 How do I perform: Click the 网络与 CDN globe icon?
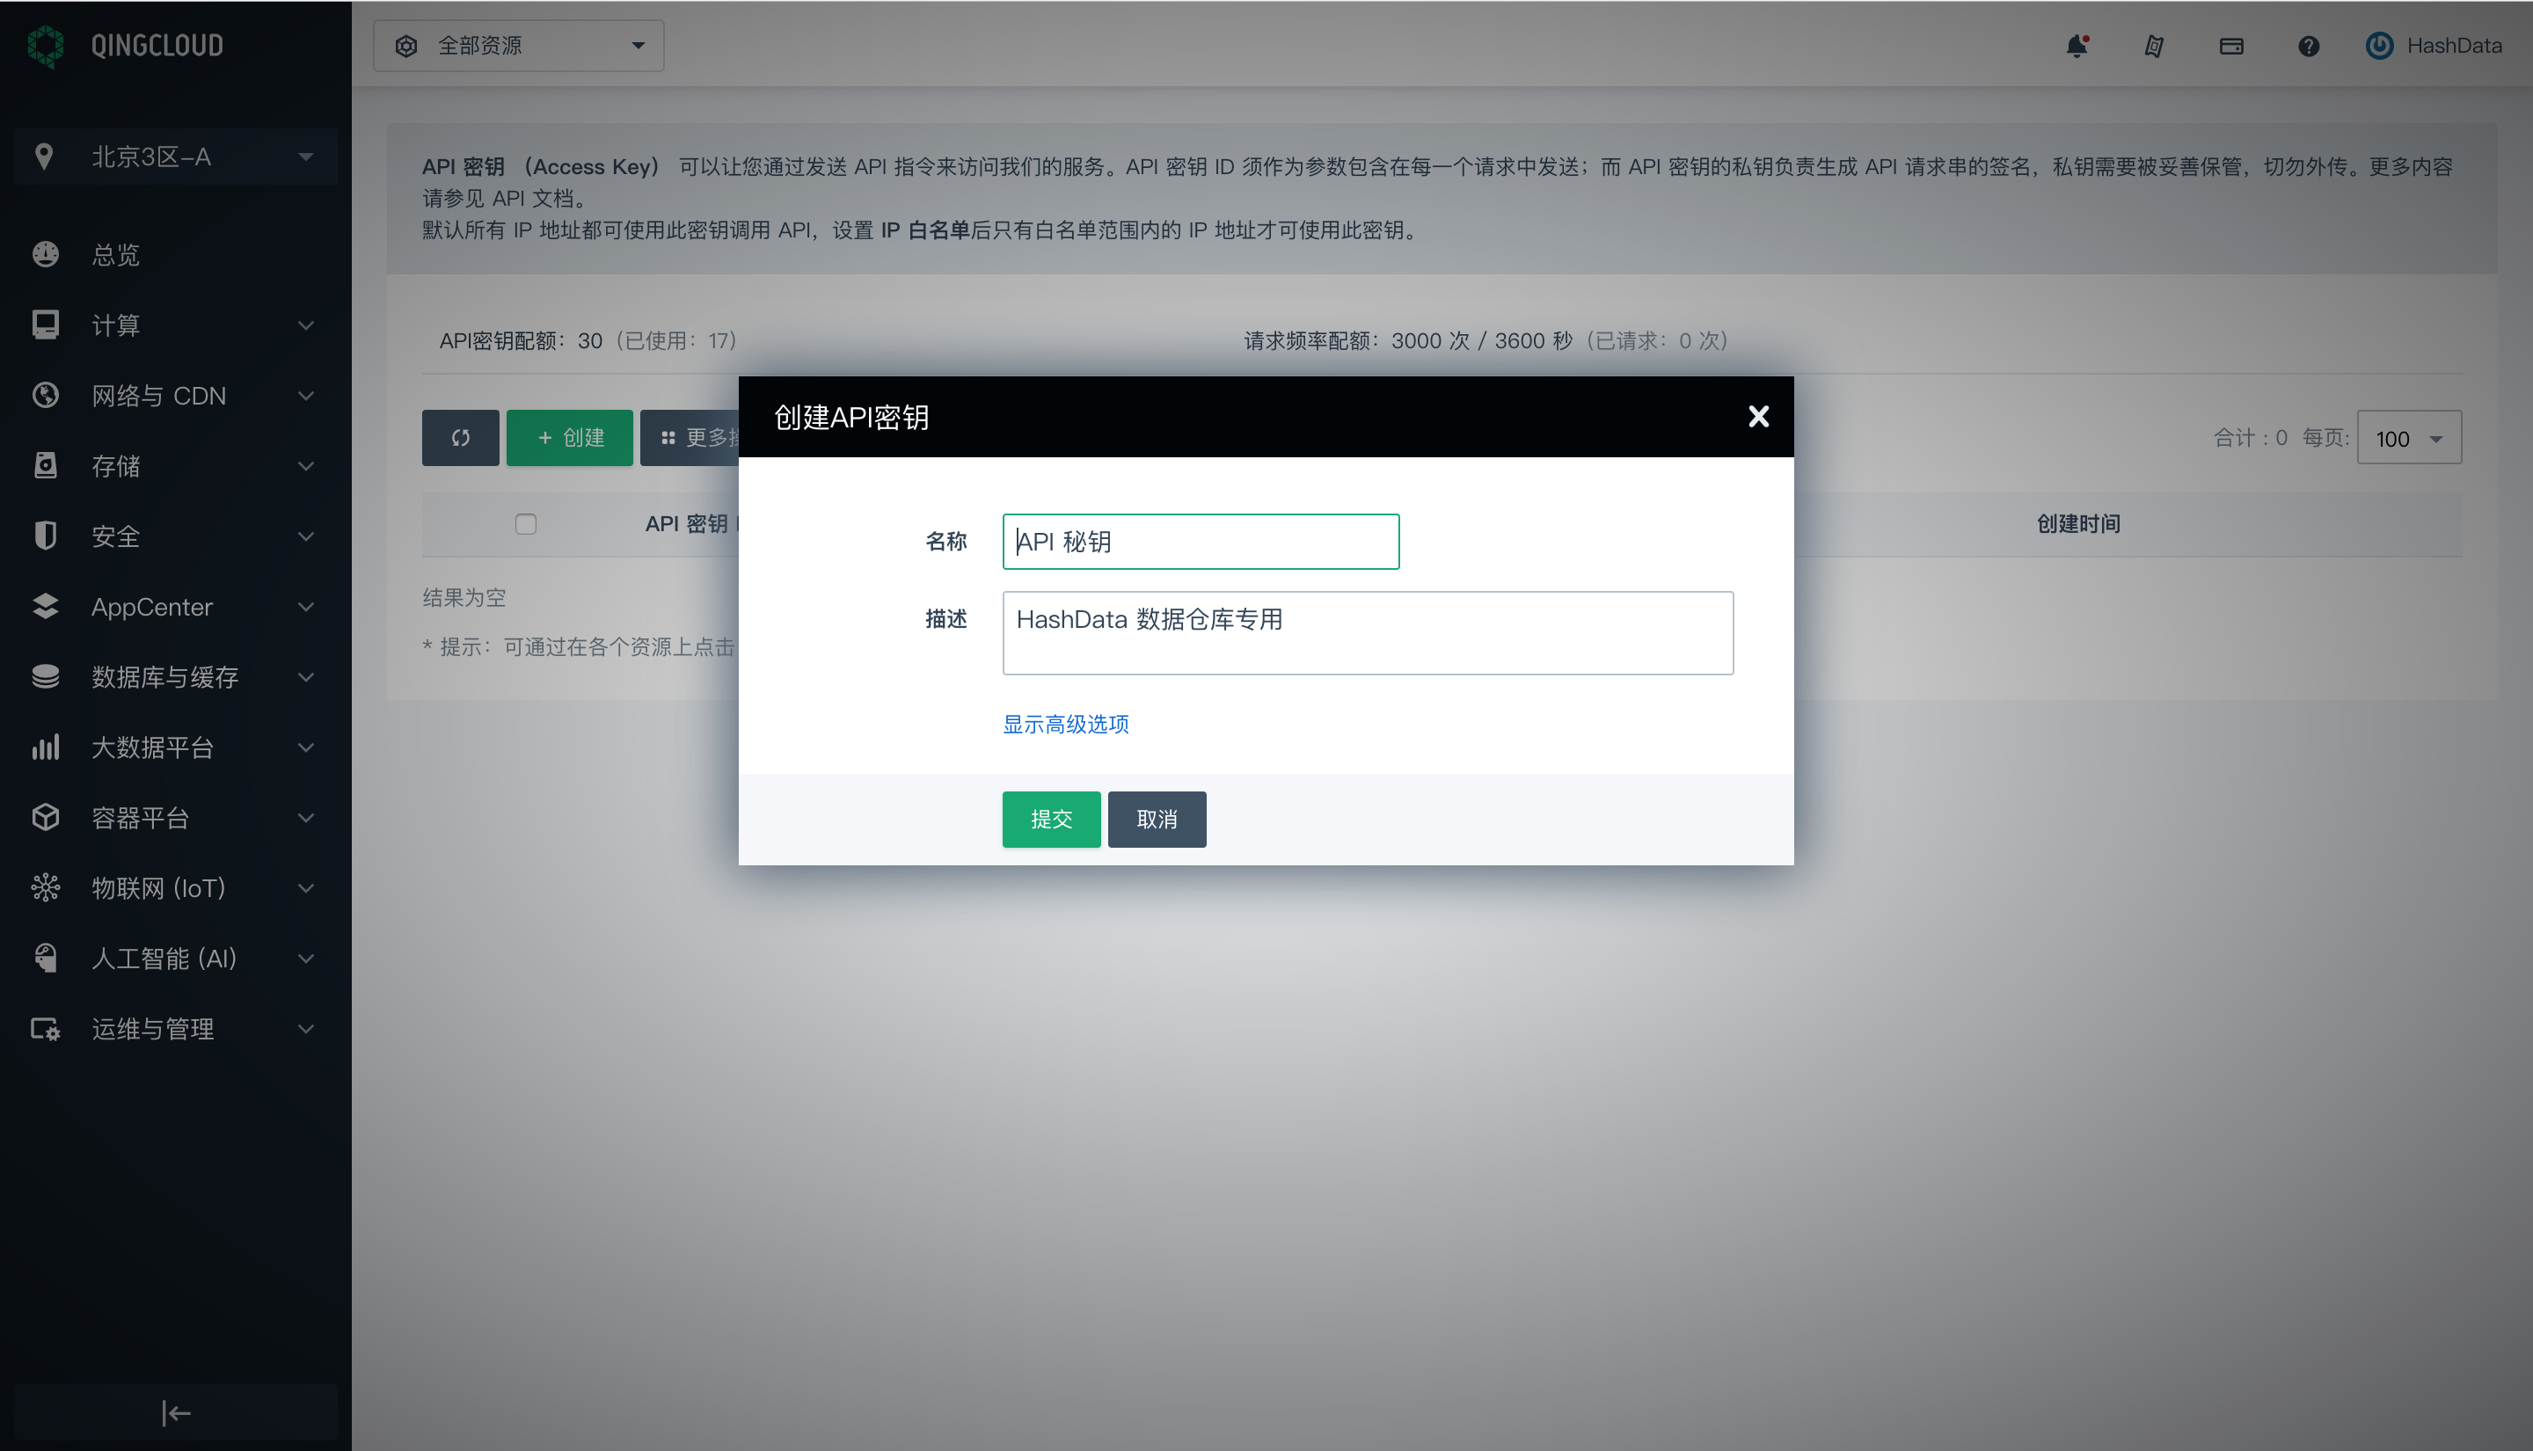46,396
